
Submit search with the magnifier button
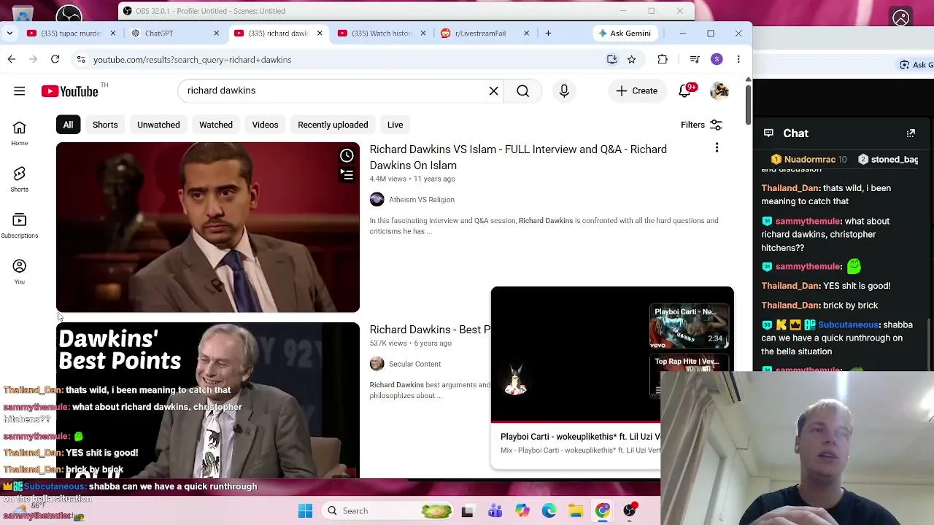[x=523, y=90]
